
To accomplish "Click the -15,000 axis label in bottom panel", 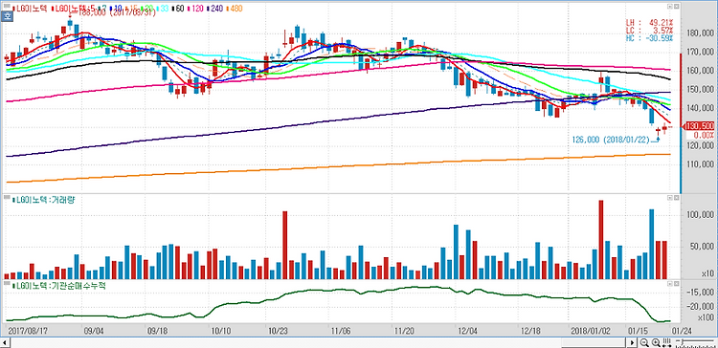I will point(701,293).
